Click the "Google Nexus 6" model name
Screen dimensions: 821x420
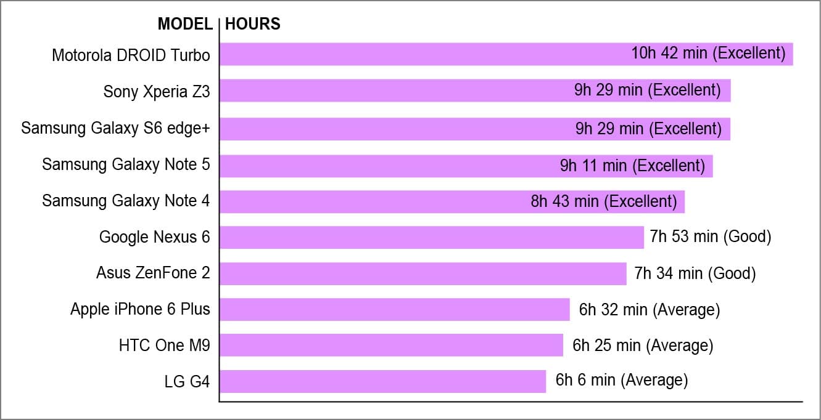(x=155, y=237)
